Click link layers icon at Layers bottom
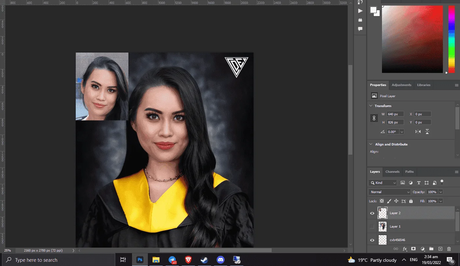 point(396,249)
